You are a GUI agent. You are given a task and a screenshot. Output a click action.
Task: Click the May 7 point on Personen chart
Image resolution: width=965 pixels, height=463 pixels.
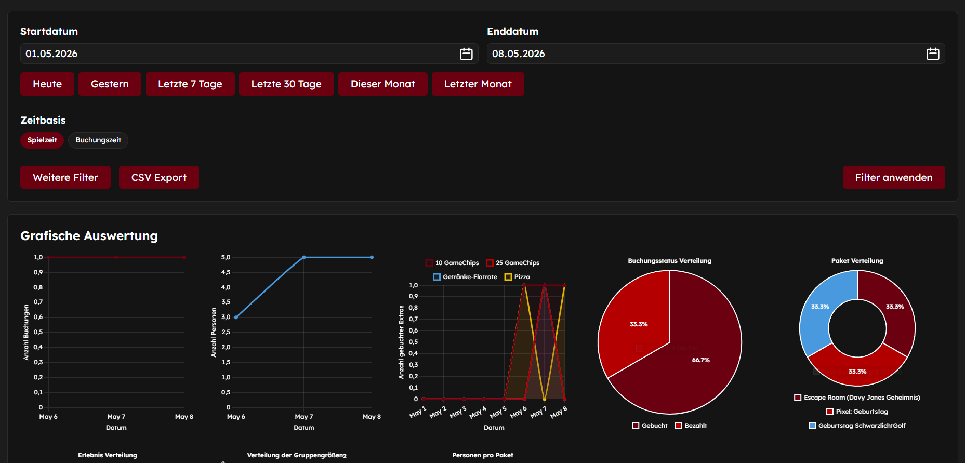pyautogui.click(x=304, y=257)
